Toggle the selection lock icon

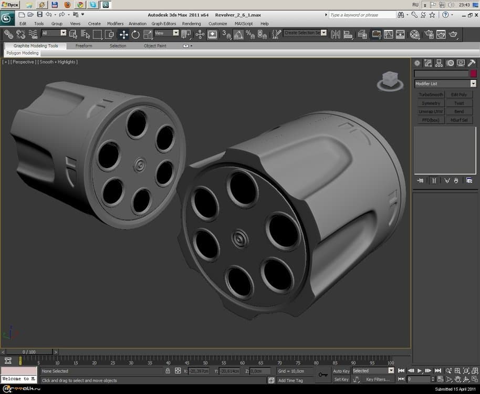168,371
